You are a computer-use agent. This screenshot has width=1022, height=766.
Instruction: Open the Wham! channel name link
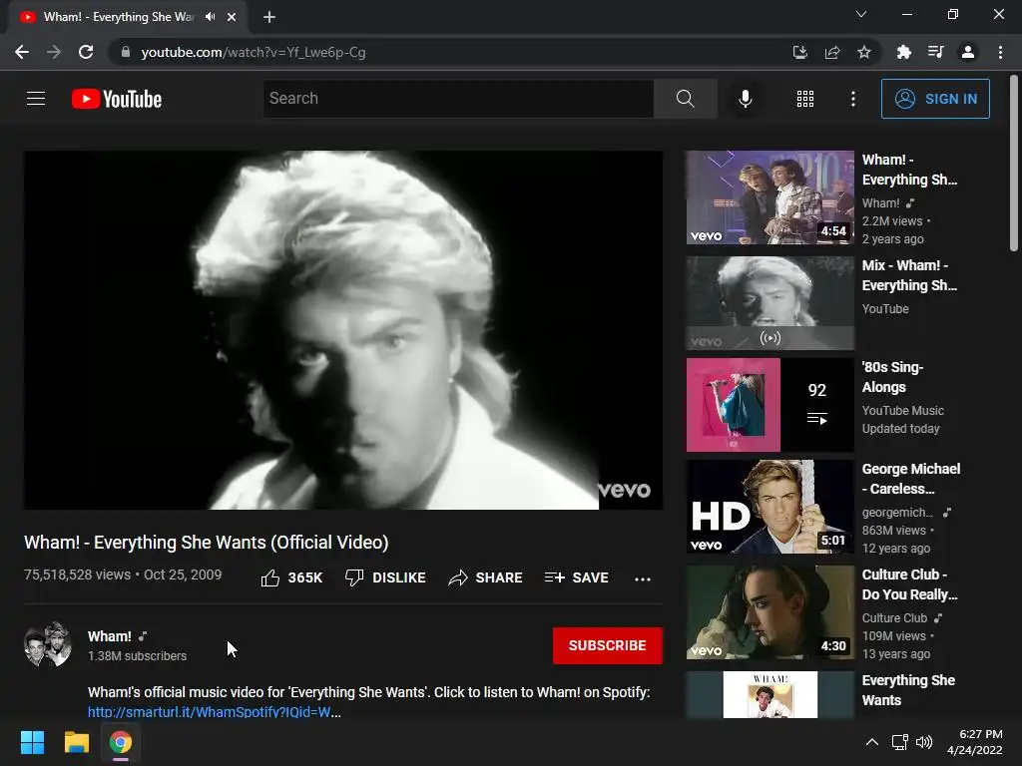point(110,636)
